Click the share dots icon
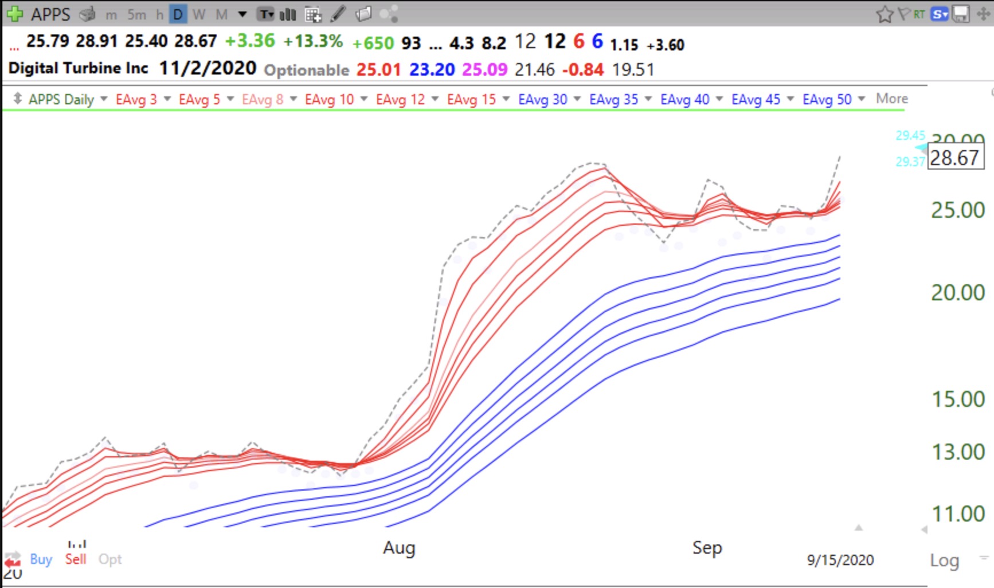Viewport: 994px width, 588px height. (389, 14)
